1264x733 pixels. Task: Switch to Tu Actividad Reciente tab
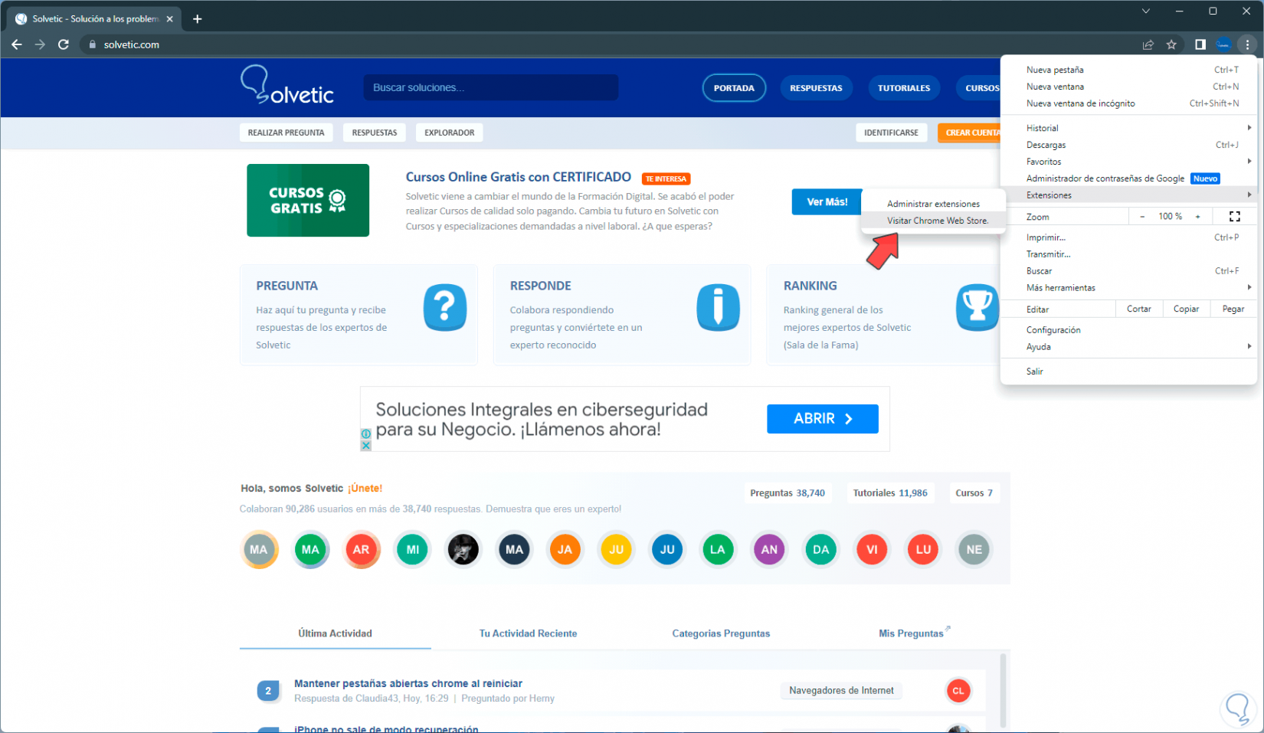click(528, 633)
